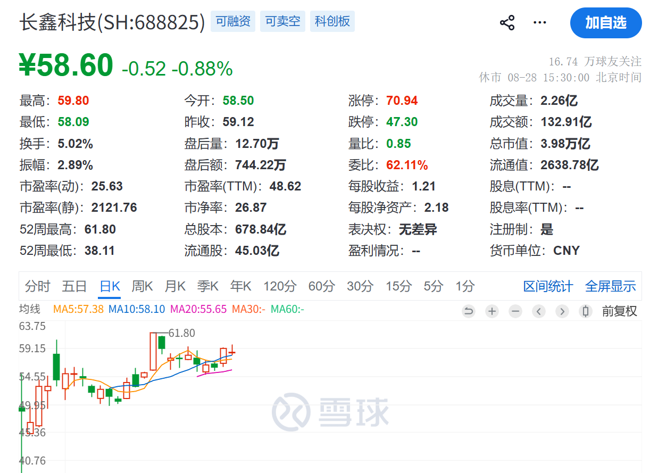Screen dimensions: 658x473
Task: Click the 委比 value 62.11%
Action: point(407,165)
